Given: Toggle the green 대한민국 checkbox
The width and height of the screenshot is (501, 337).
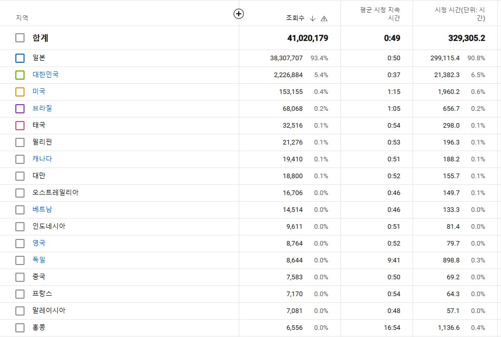Looking at the screenshot, I should click(20, 75).
